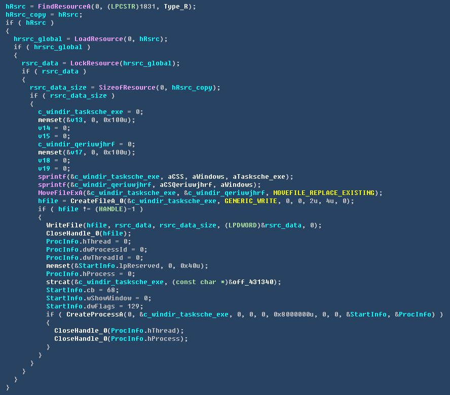
Task: Click the (HANDLE)-1 comparison value
Action: (115, 209)
